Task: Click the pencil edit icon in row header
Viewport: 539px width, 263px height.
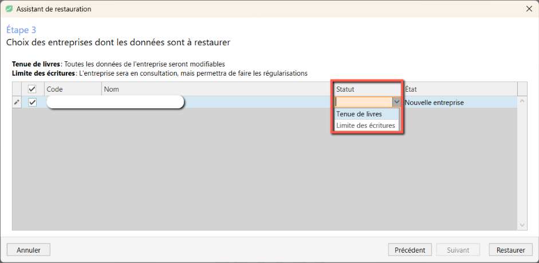Action: click(x=17, y=103)
